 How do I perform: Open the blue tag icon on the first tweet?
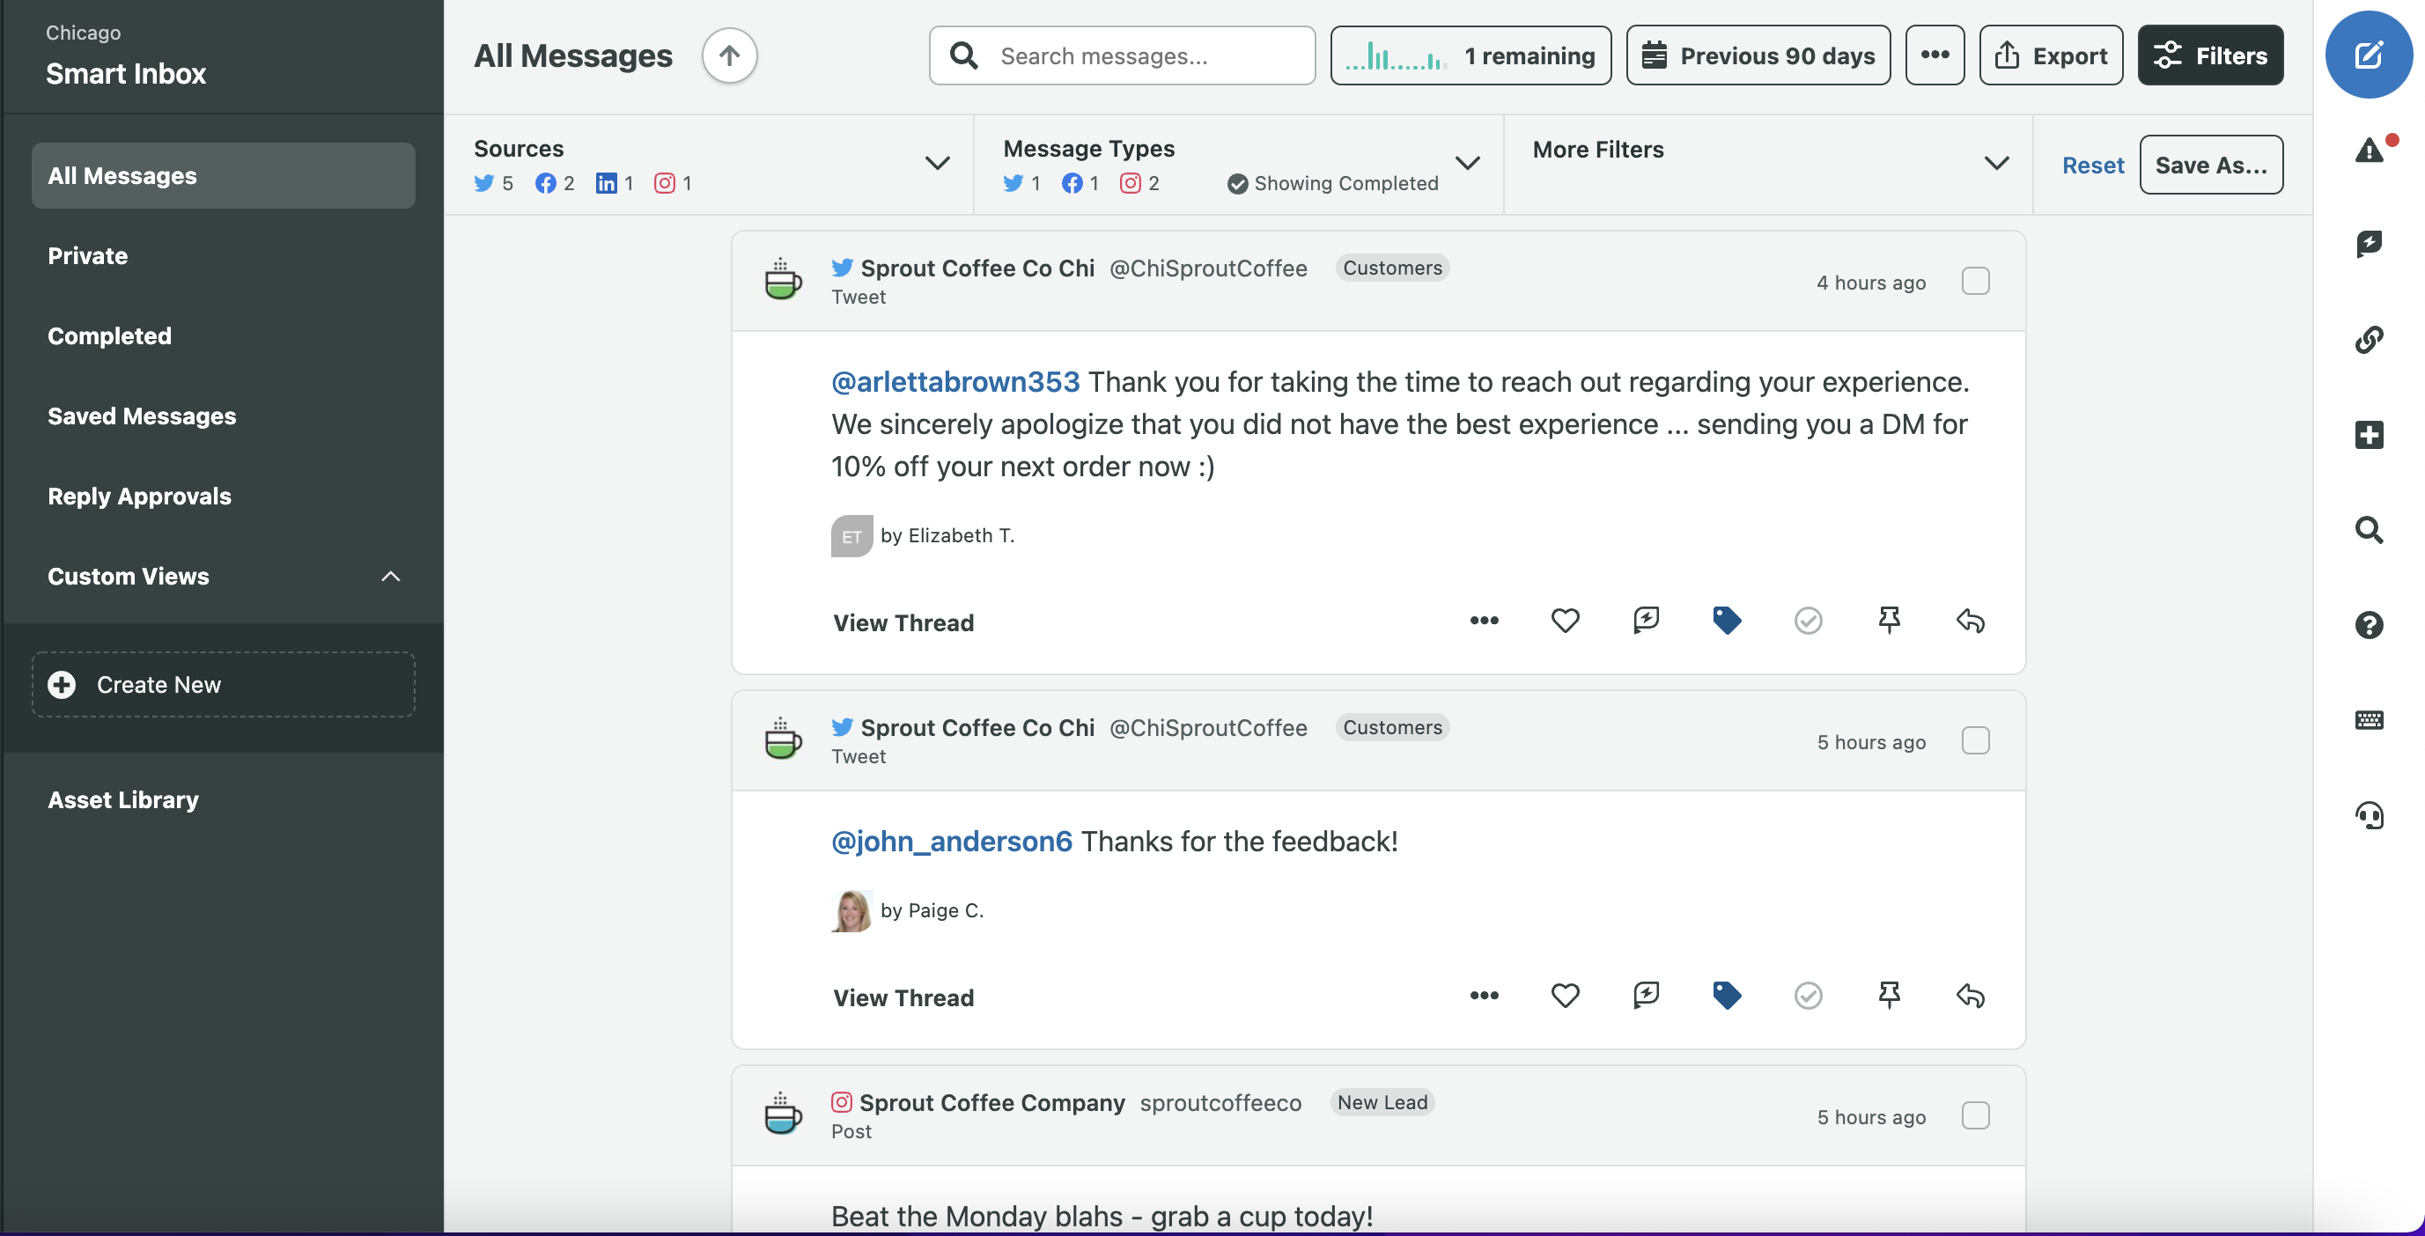point(1727,621)
